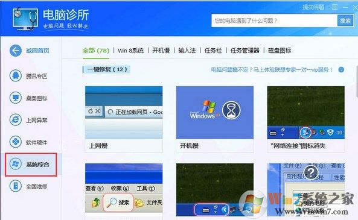Open the 上网慢 fix thumbnail

click(124, 112)
